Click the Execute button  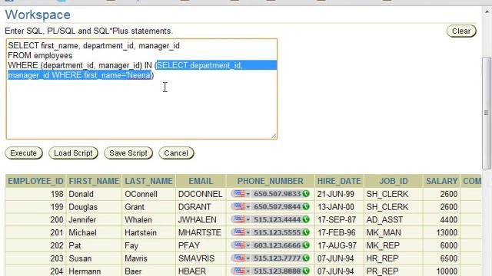24,153
